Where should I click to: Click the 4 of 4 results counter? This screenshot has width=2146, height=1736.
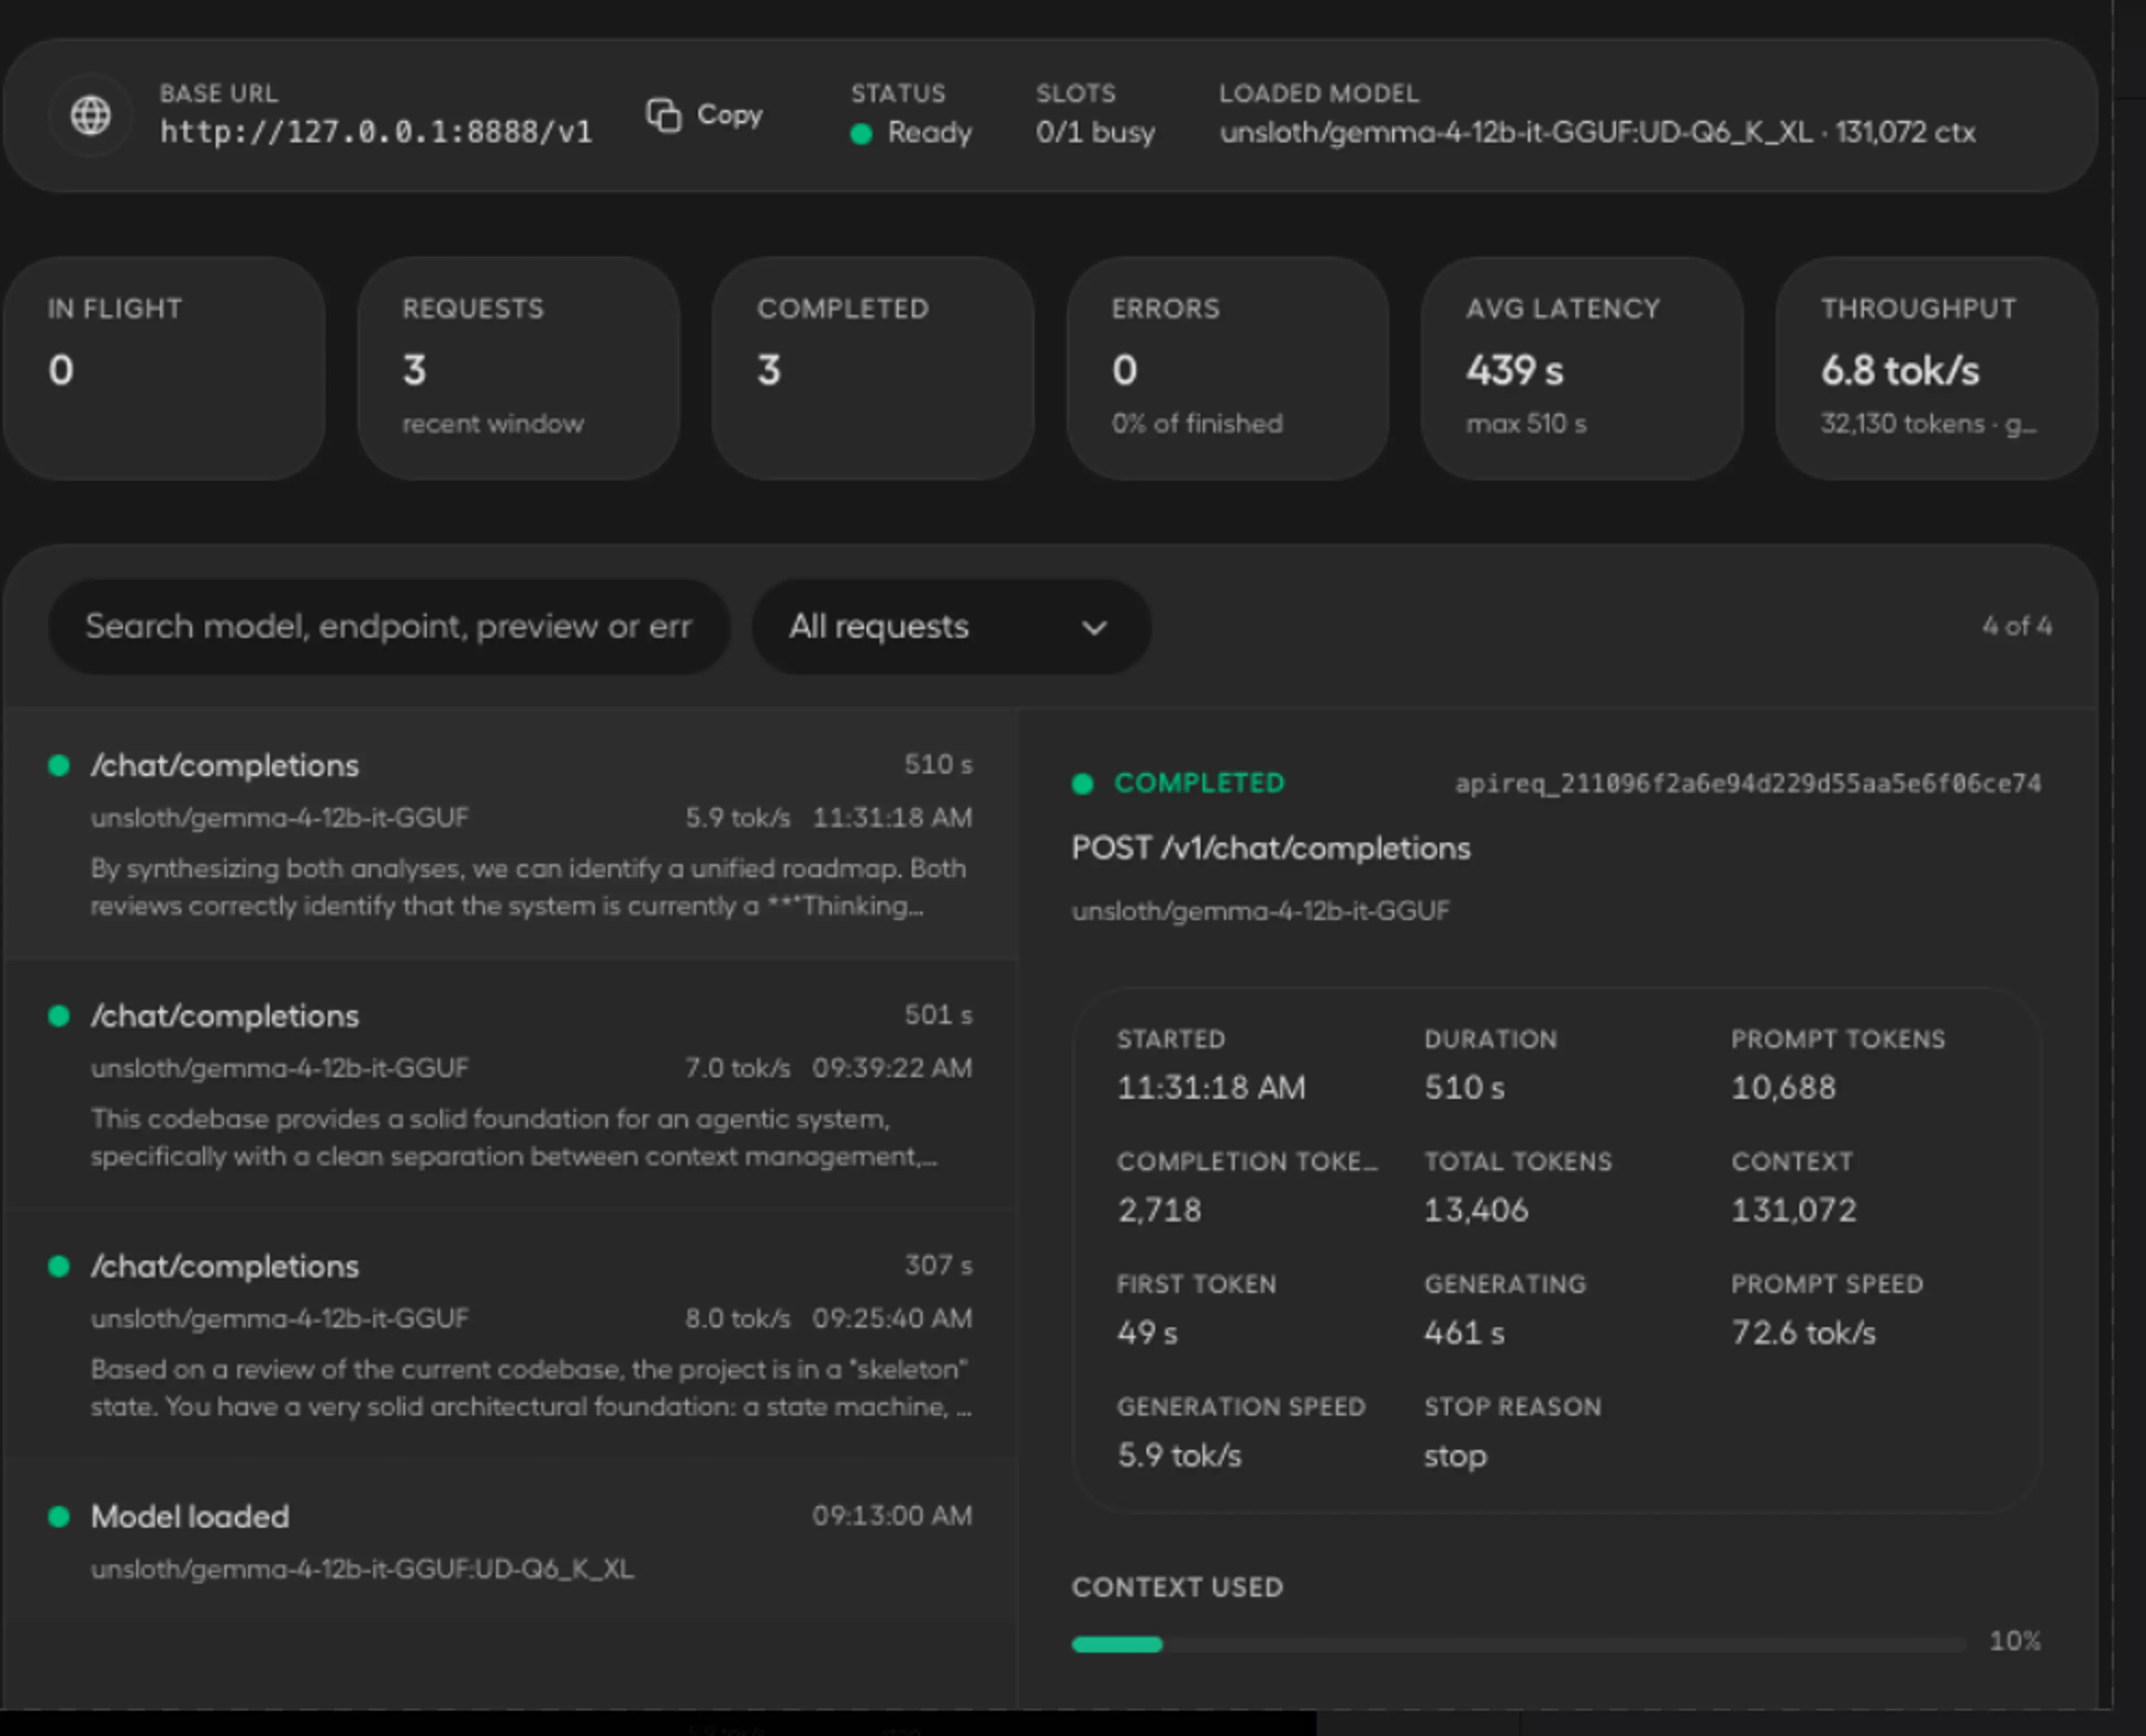click(x=2017, y=626)
